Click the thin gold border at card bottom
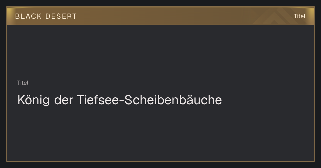 [x=160, y=161]
